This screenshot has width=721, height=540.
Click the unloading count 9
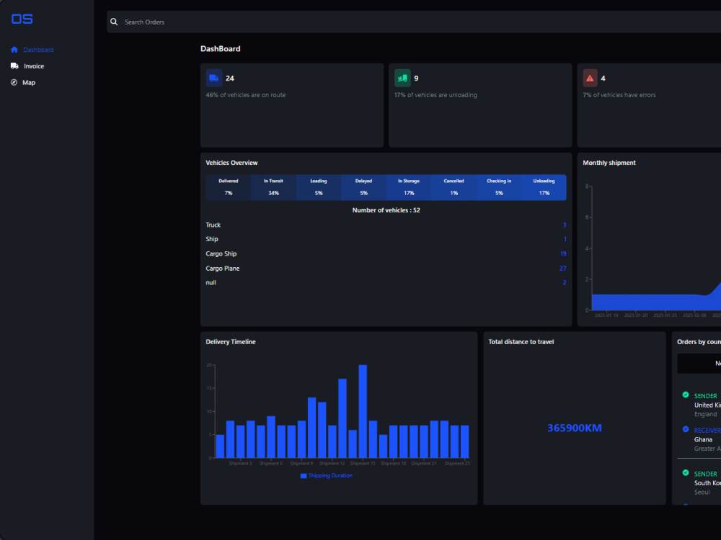pos(416,78)
